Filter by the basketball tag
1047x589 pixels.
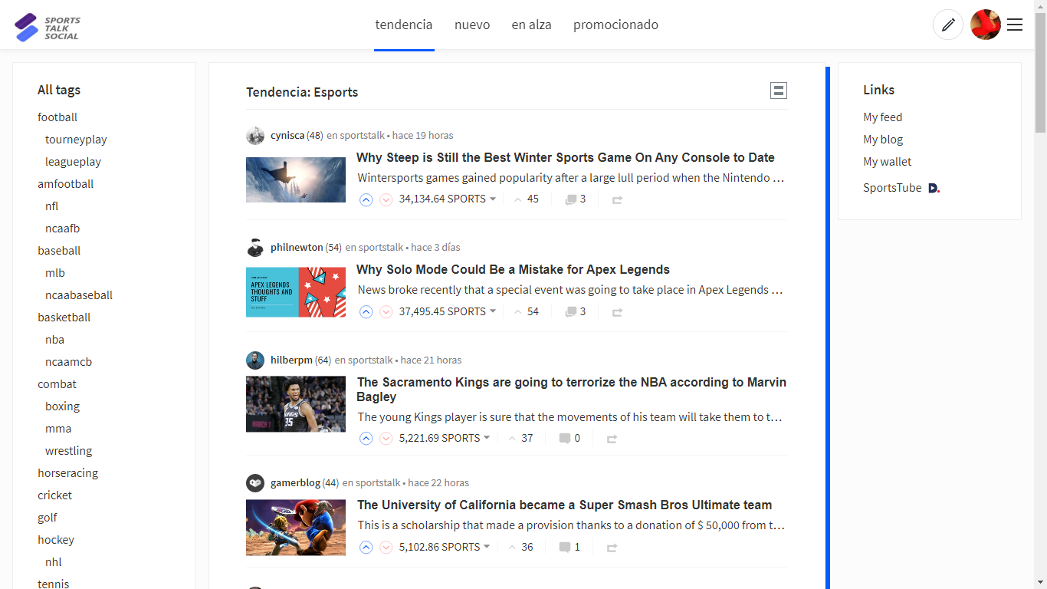(64, 318)
